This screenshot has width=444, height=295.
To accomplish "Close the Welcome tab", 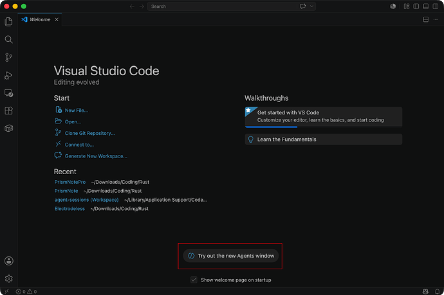I will pos(57,19).
